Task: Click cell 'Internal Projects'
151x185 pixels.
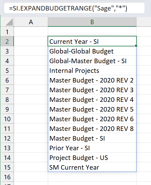Action: [92, 70]
